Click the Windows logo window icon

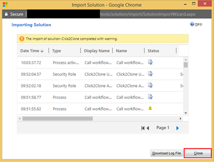[5, 5]
